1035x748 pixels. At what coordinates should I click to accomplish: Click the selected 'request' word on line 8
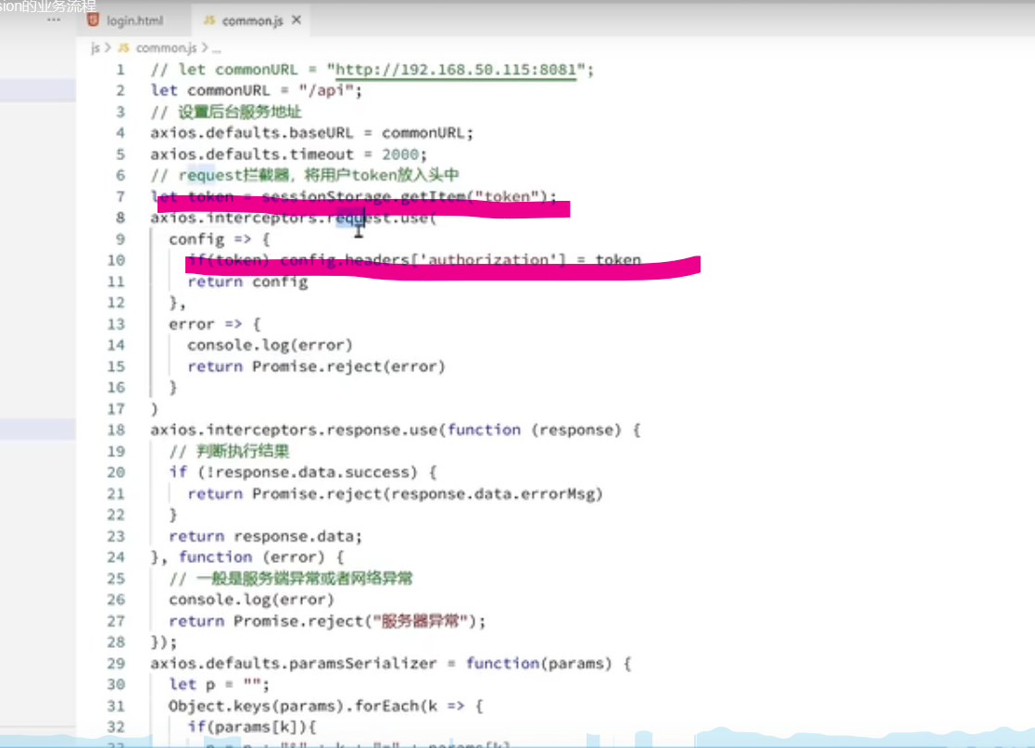(360, 218)
